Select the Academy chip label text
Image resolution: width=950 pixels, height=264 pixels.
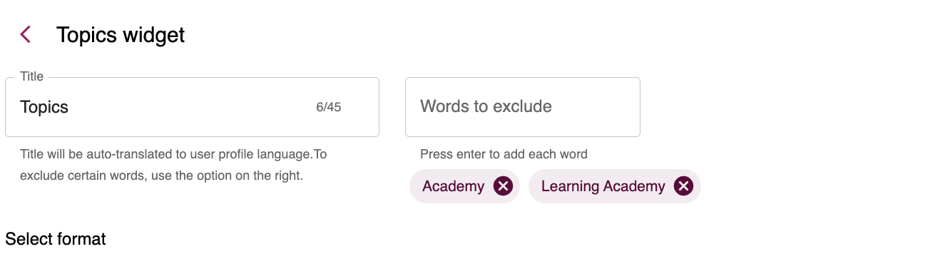(x=453, y=186)
